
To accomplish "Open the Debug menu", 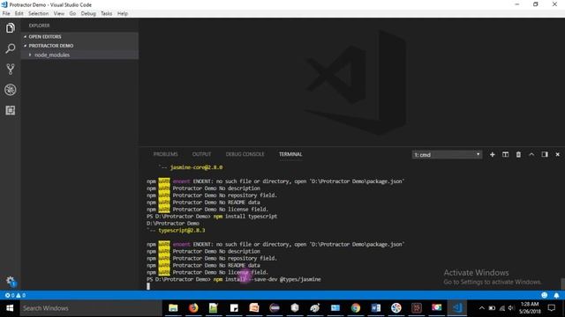I will point(88,14).
